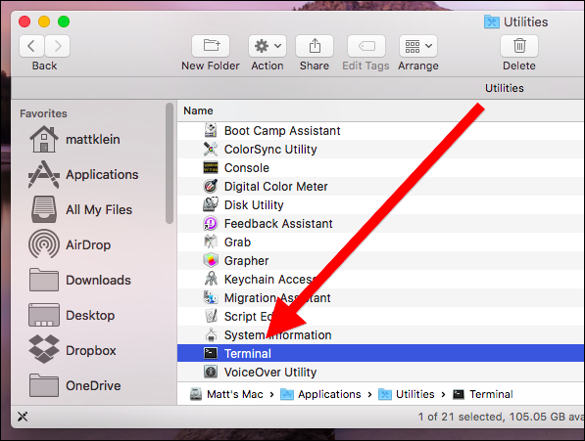Click the customize toolbar icon in status bar
585x441 pixels.
(x=23, y=417)
